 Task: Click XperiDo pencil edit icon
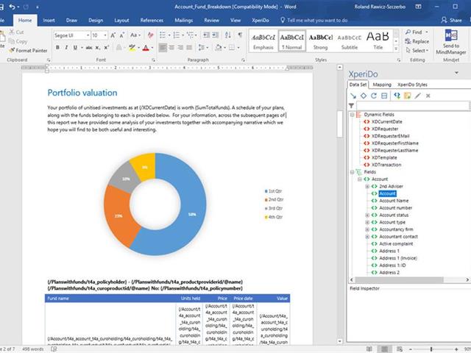pos(417,96)
